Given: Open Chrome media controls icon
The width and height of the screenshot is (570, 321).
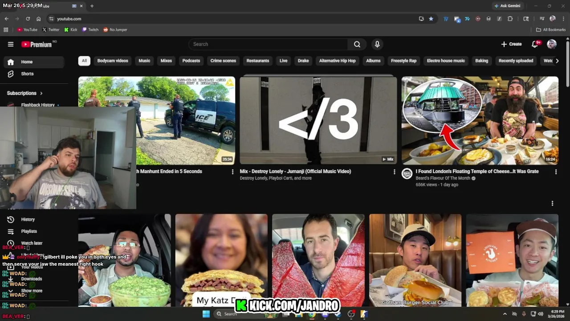Looking at the screenshot, I should [x=542, y=19].
